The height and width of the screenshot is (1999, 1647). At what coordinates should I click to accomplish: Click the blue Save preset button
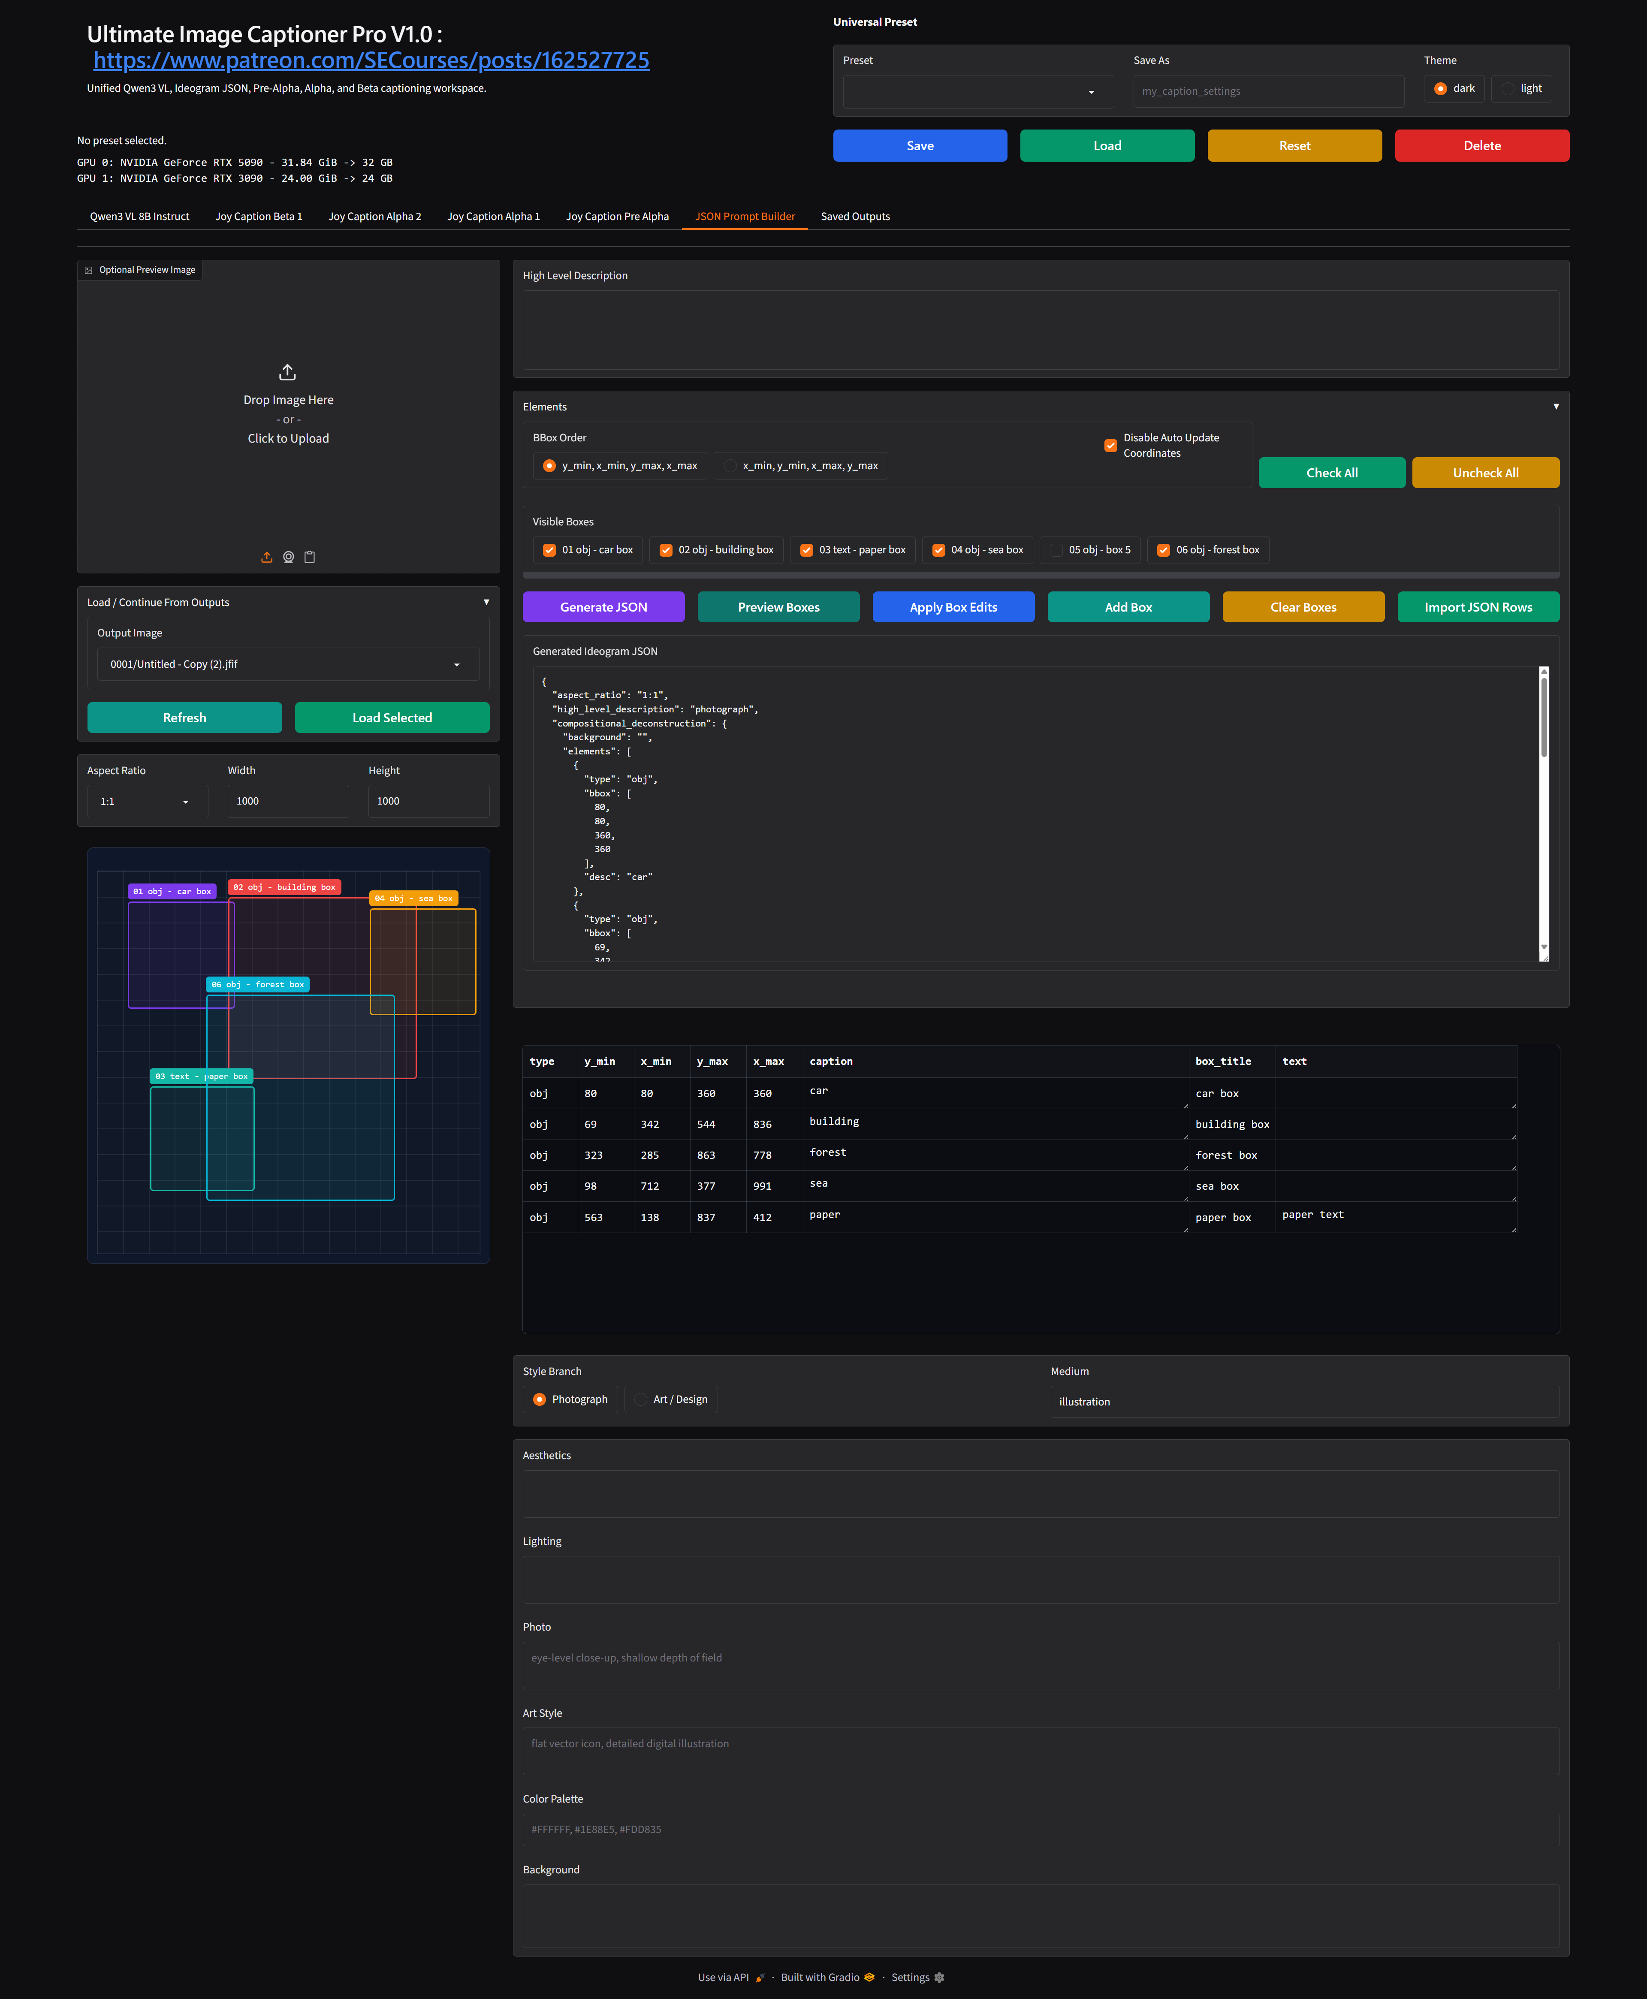[x=920, y=146]
